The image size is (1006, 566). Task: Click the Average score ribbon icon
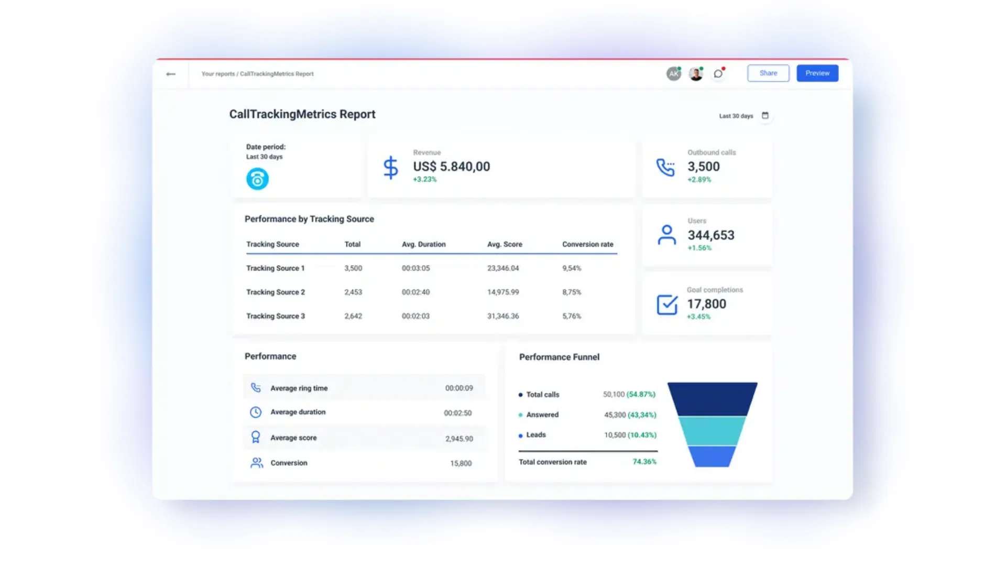[255, 437]
